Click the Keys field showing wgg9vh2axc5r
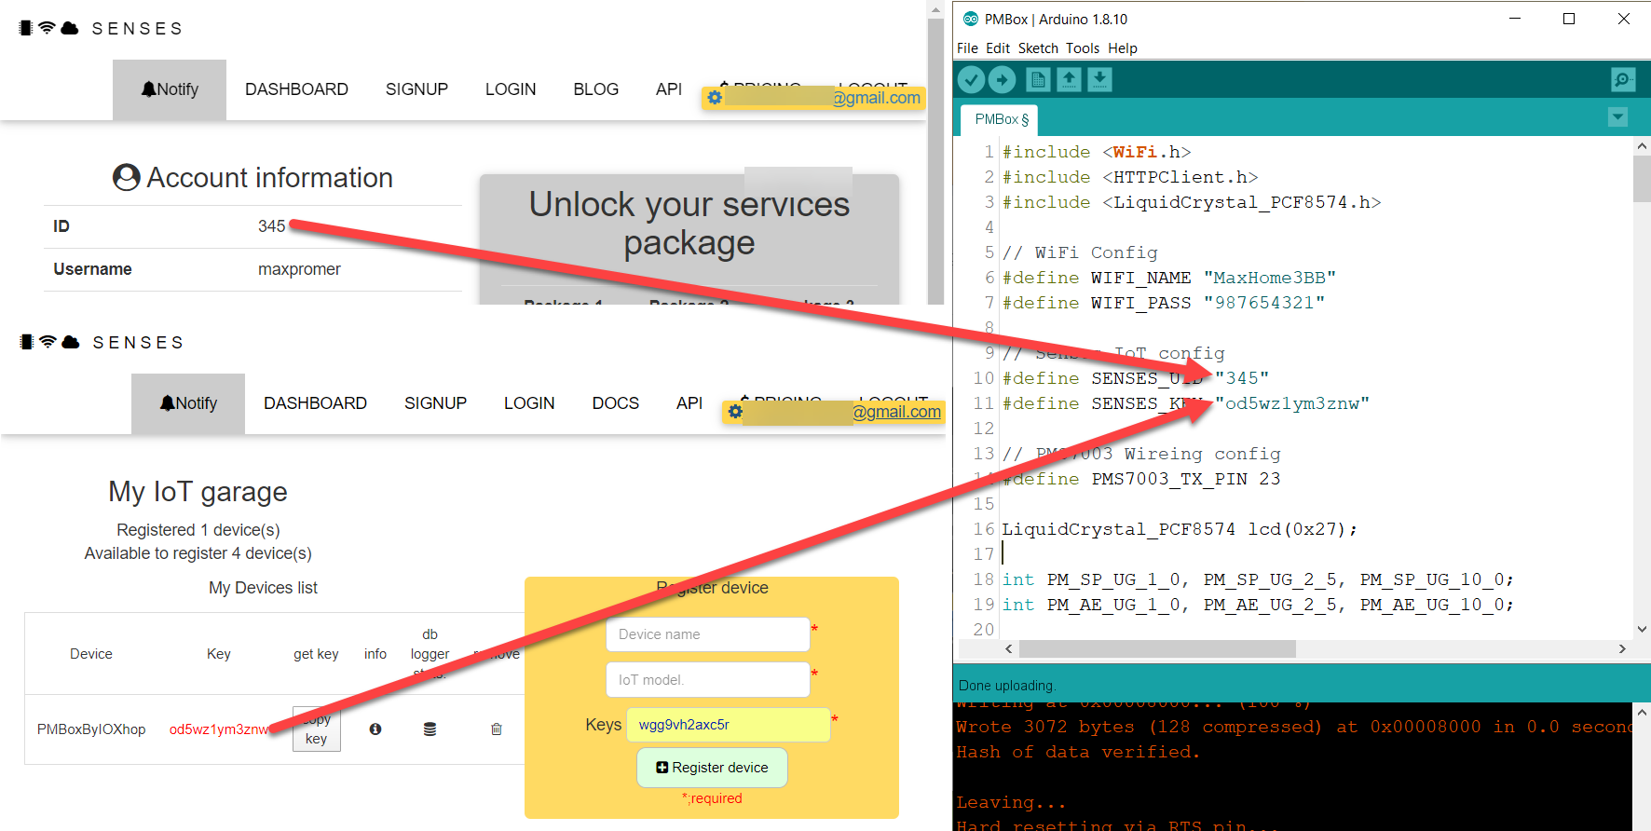Image resolution: width=1651 pixels, height=831 pixels. click(729, 725)
